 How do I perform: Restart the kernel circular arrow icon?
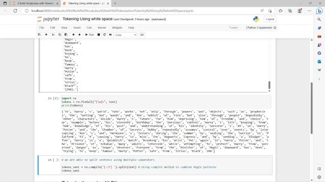click(105, 35)
